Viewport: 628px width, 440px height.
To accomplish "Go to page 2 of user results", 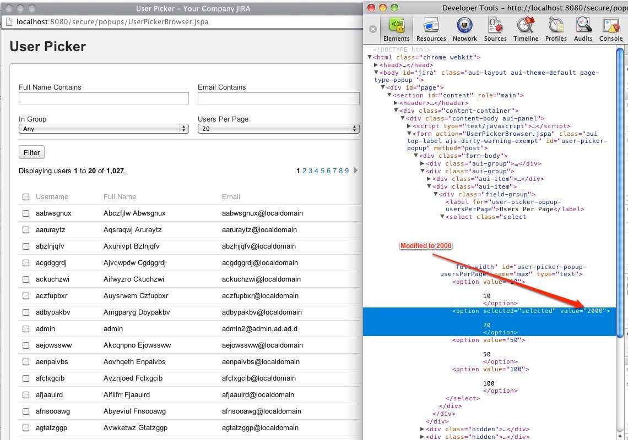I will (305, 171).
